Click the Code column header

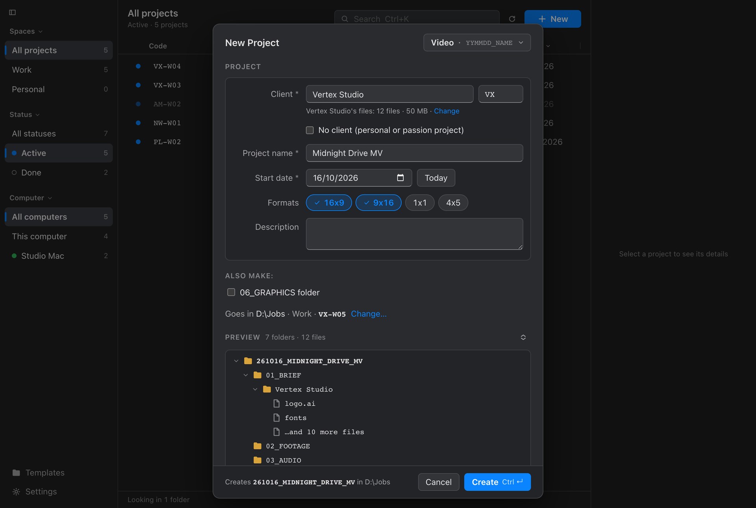pyautogui.click(x=158, y=46)
